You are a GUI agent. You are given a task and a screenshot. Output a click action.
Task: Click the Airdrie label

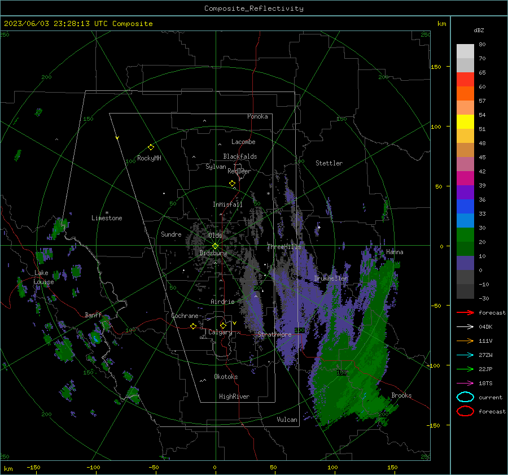pyautogui.click(x=222, y=302)
